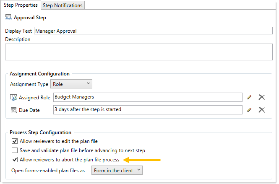279x184 pixels.
Task: Click the Assigned Role icon
Action: tap(13, 97)
